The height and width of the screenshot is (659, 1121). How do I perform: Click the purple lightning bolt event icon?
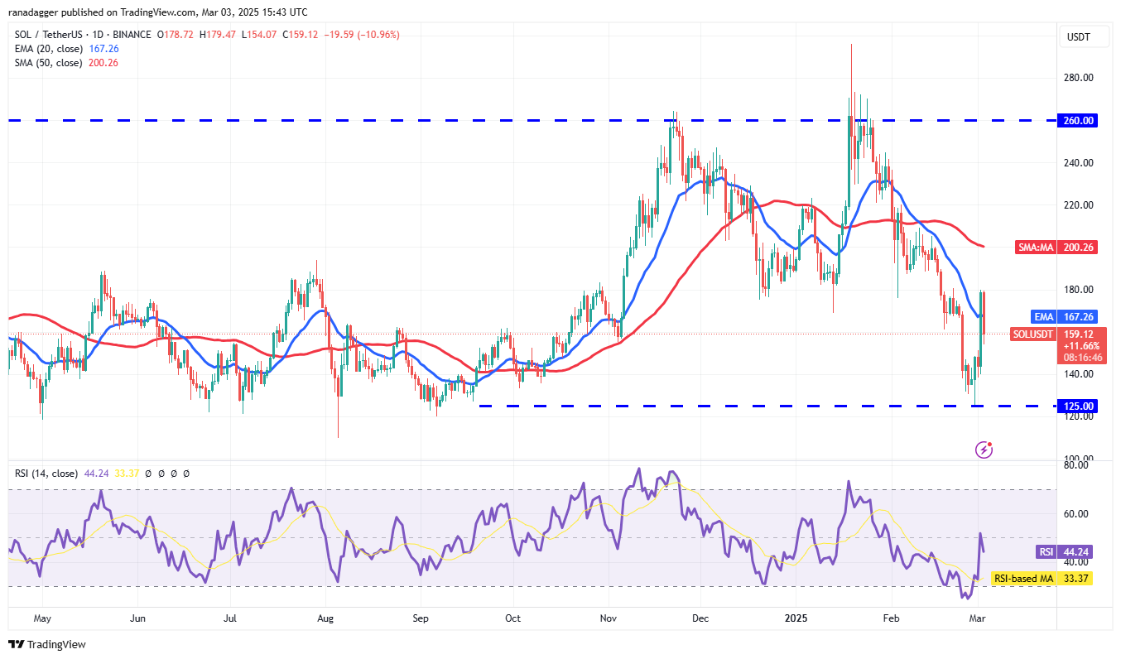click(984, 450)
